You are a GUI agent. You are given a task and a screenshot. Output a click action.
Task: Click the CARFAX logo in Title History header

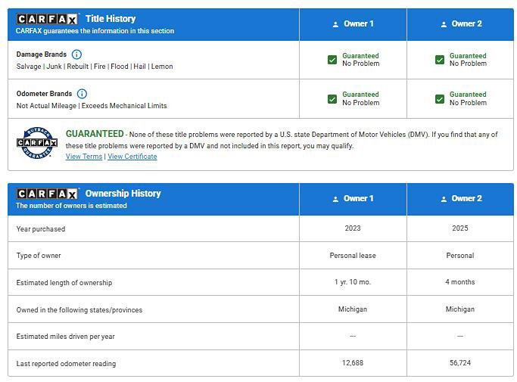48,19
